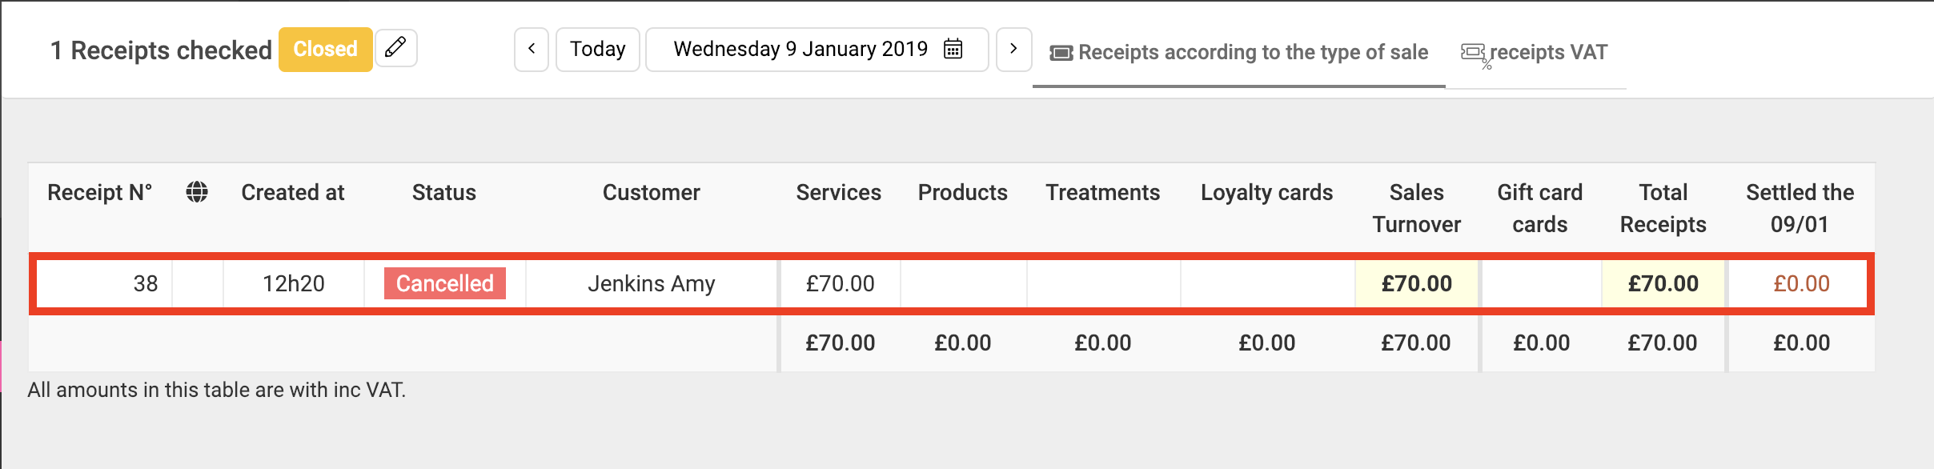Go to previous day with left chevron
1934x469 pixels.
tap(532, 49)
